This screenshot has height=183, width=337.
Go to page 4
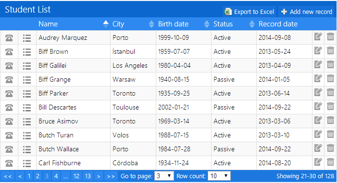(x=56, y=176)
